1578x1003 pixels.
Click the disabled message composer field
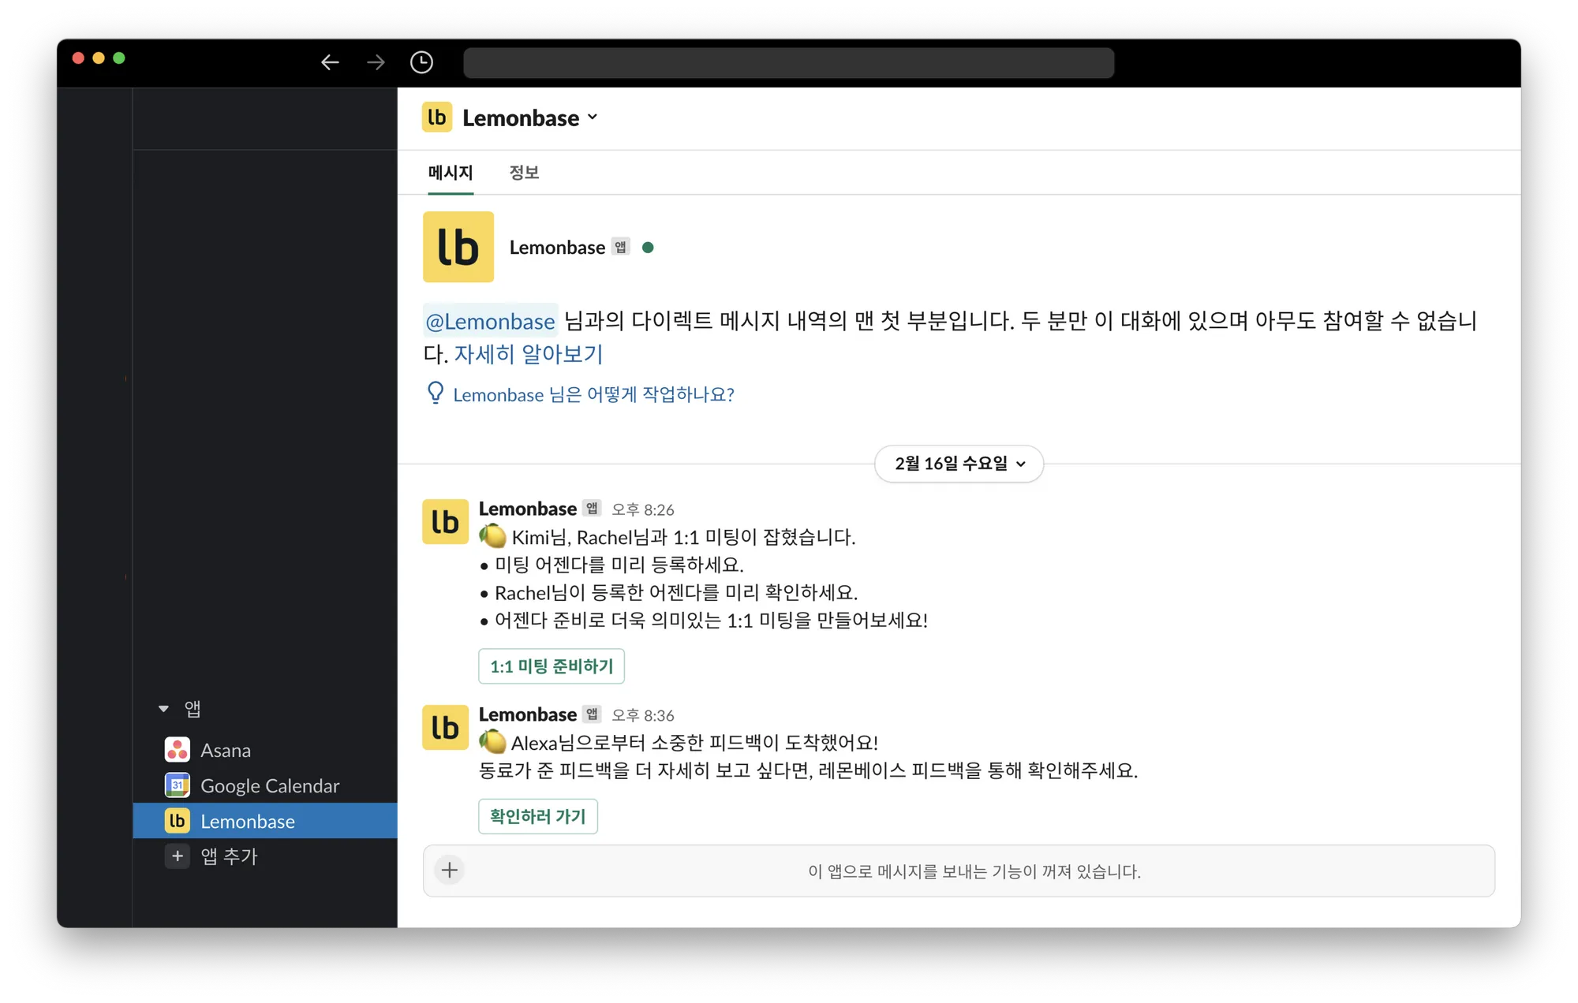[959, 871]
